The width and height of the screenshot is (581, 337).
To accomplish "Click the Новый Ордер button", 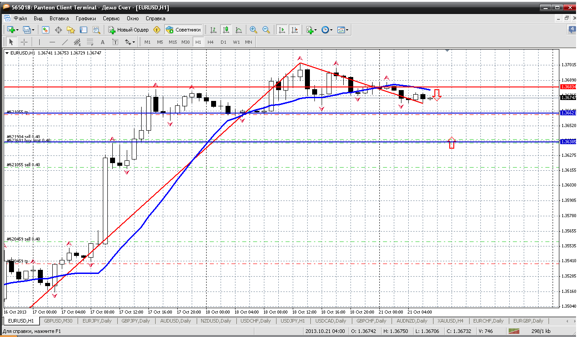I will 128,30.
